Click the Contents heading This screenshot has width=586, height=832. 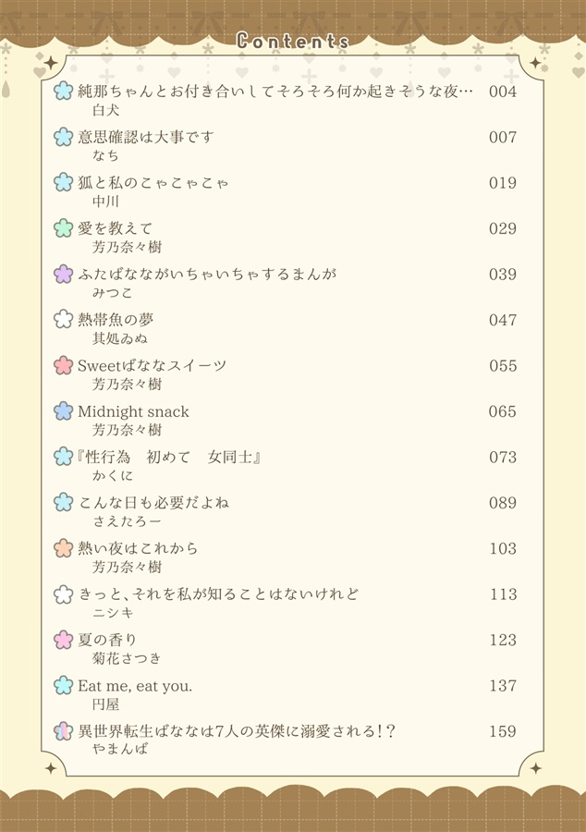pos(293,41)
